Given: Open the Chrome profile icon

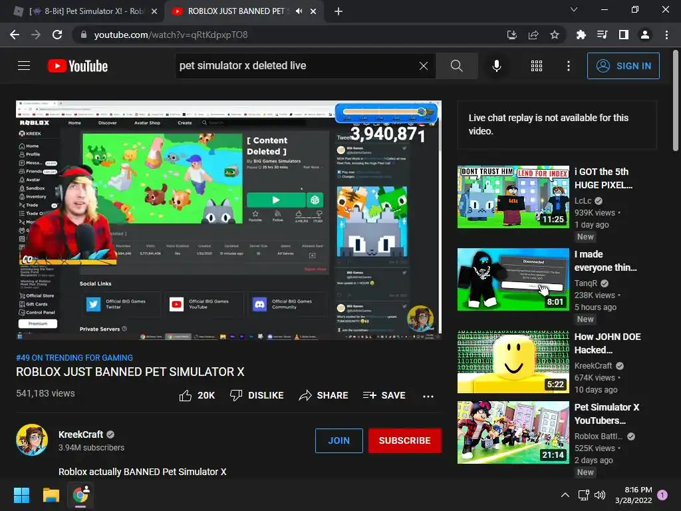Looking at the screenshot, I should coord(645,35).
